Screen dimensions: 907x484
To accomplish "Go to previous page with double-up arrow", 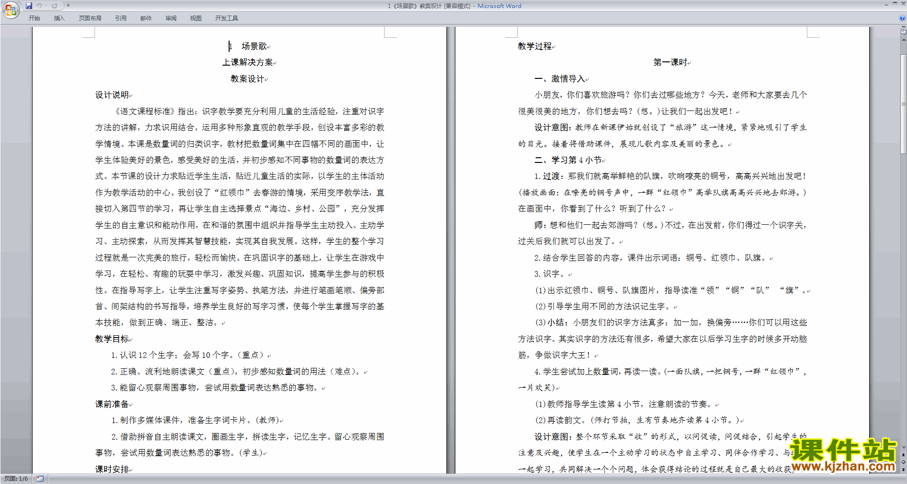I will 903,455.
